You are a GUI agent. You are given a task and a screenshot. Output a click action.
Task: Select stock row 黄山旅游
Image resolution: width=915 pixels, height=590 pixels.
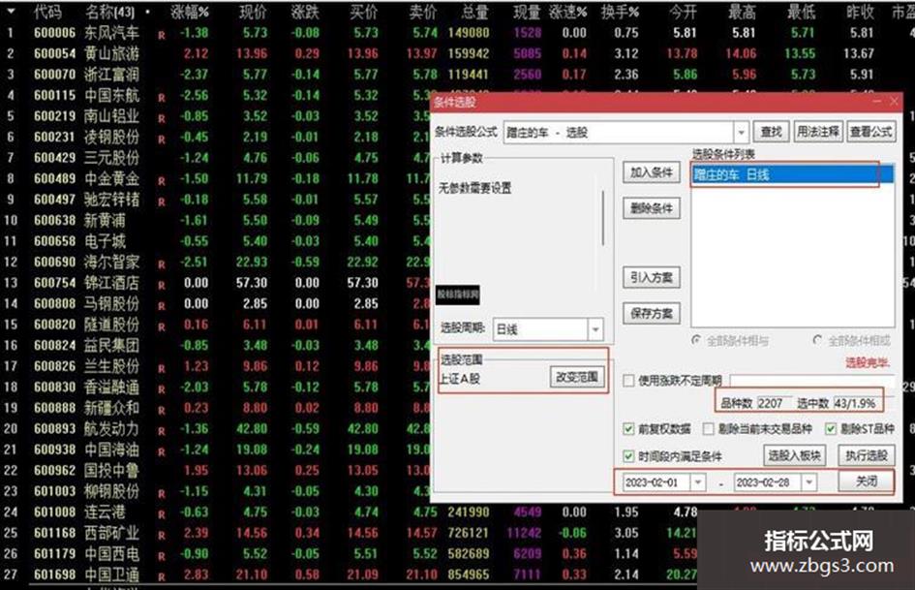point(112,53)
